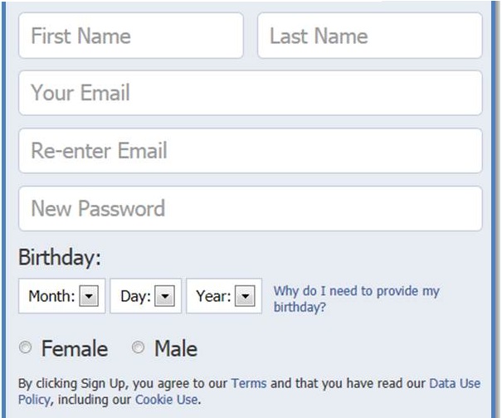Choose the Male radio button

[x=138, y=348]
